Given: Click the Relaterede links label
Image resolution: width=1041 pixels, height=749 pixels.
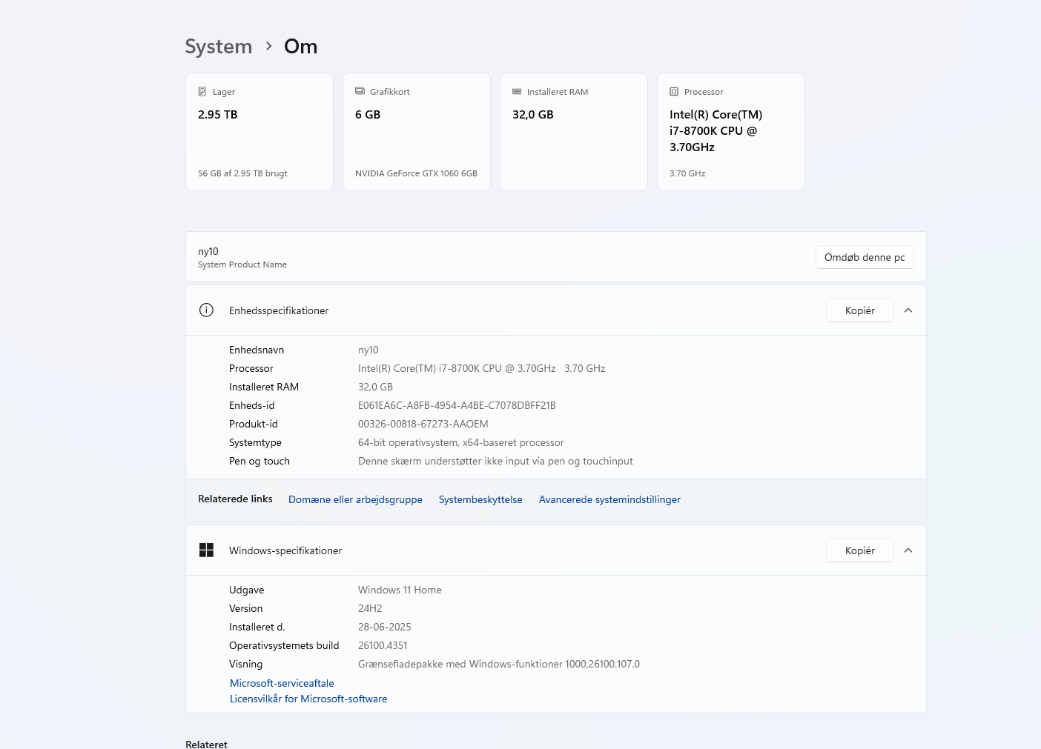Looking at the screenshot, I should (235, 499).
